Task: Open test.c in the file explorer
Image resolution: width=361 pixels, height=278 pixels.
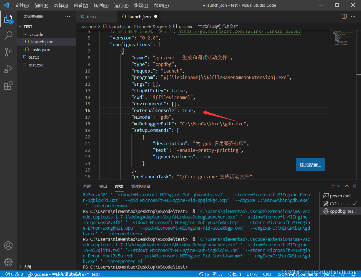Action: click(x=46, y=57)
